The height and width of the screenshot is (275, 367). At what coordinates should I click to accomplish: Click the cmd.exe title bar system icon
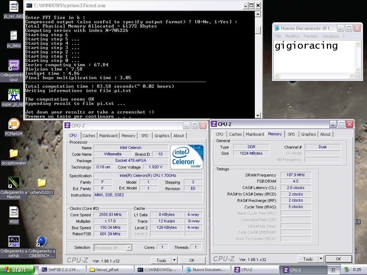[x=29, y=5]
